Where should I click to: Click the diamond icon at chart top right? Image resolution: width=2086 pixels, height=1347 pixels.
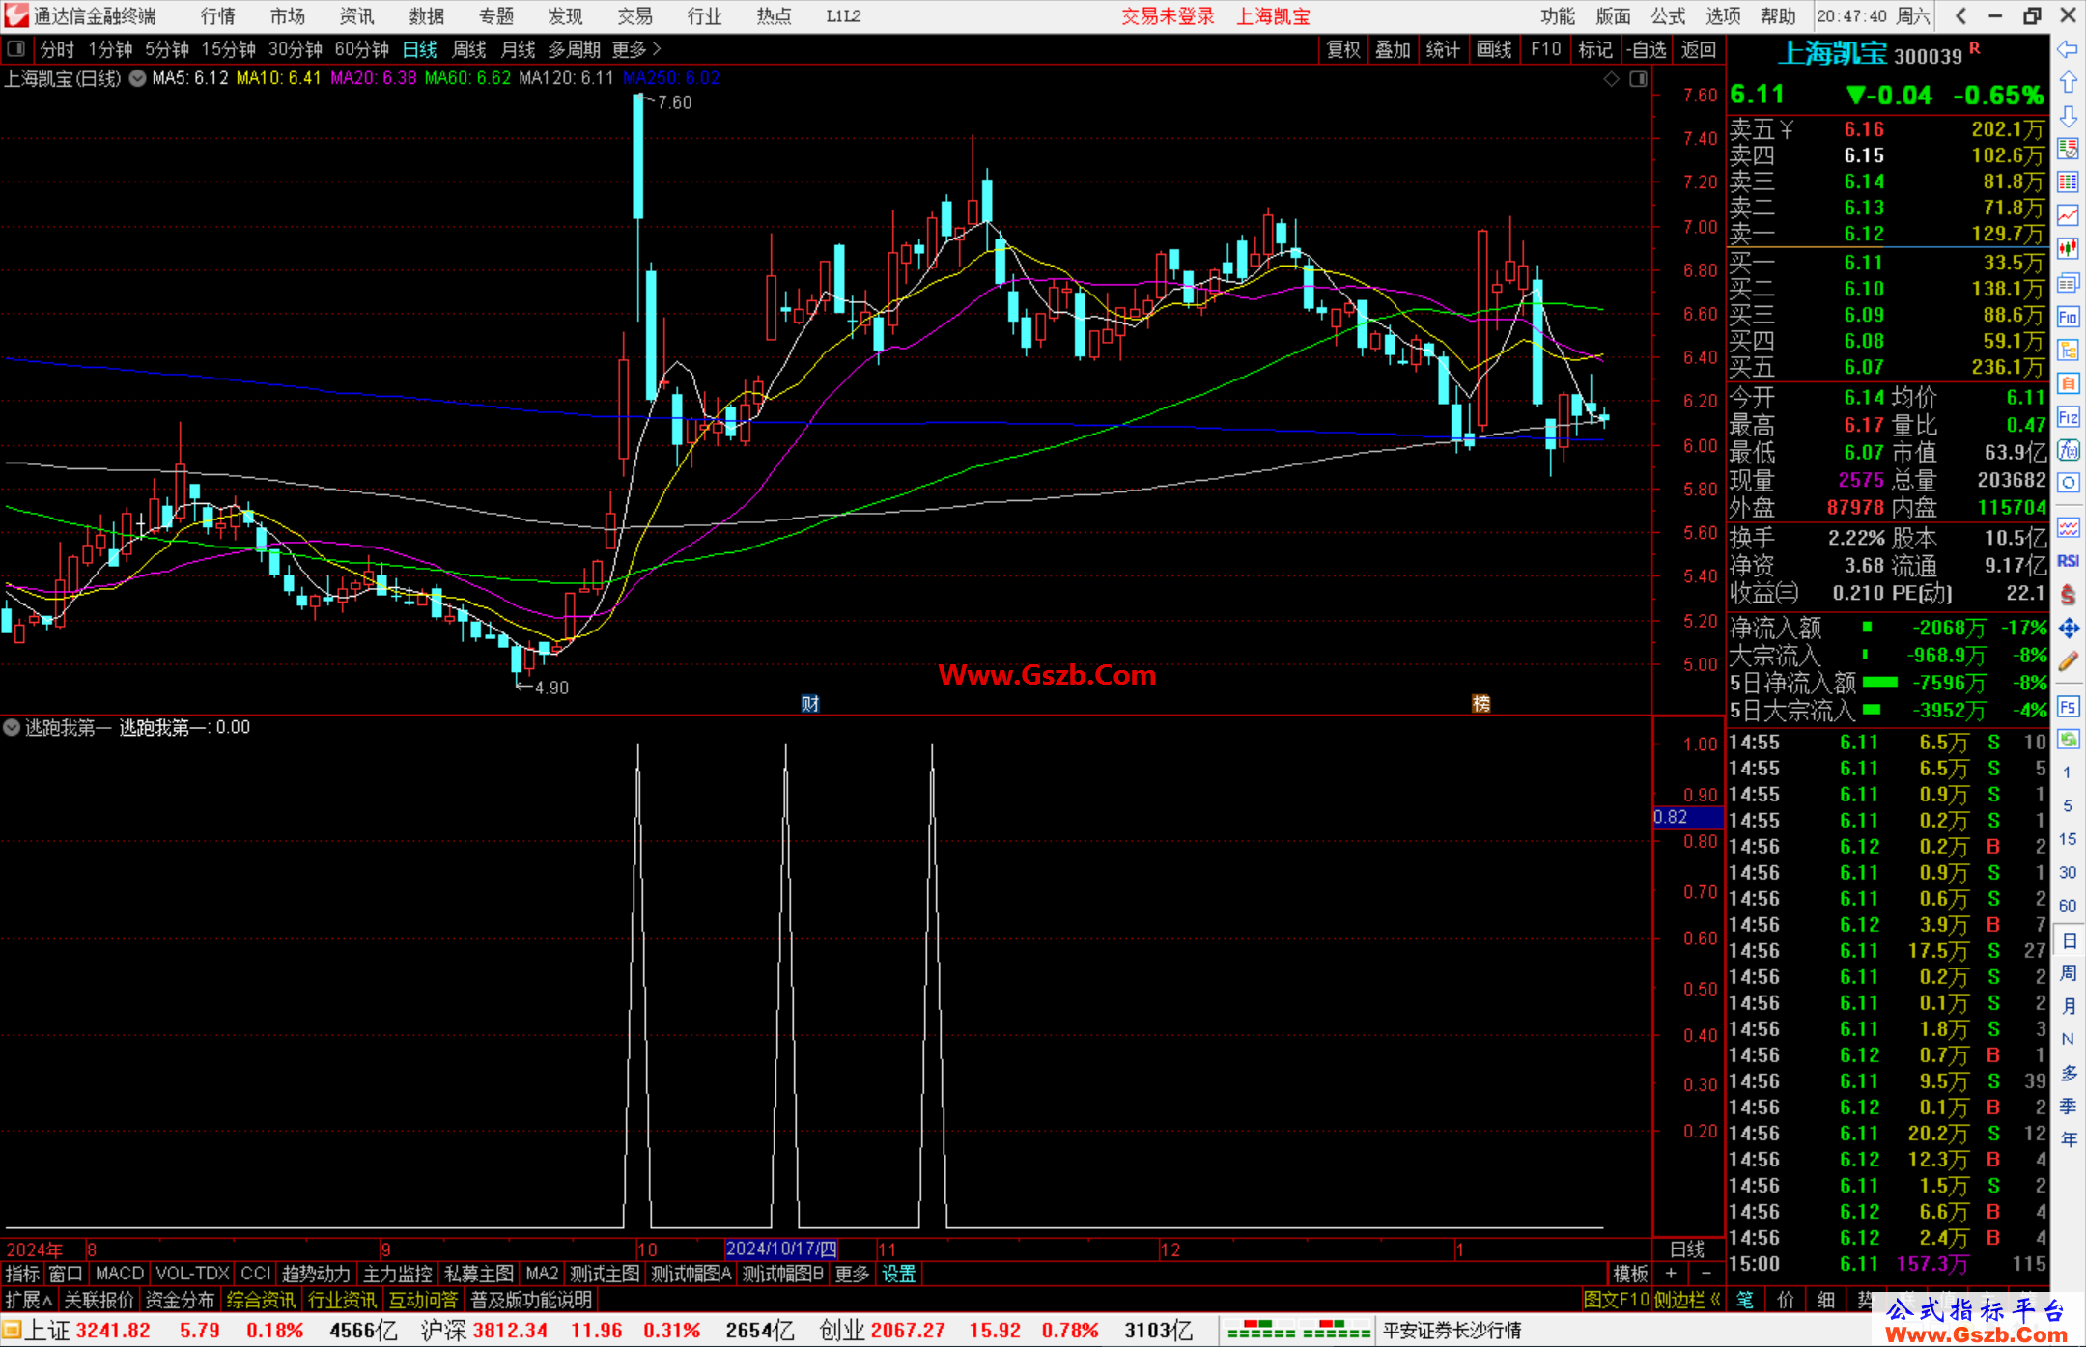coord(1611,79)
